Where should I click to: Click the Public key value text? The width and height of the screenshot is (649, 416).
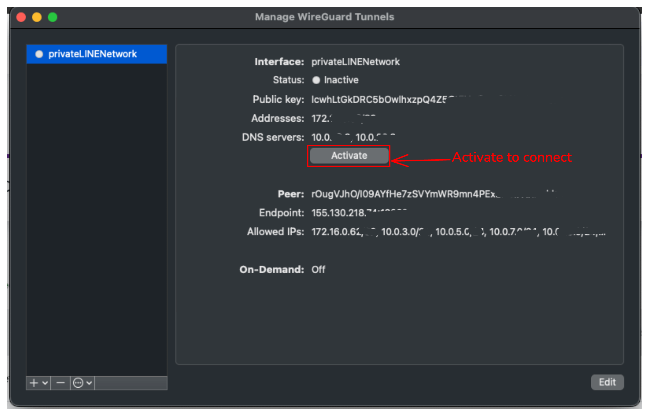[379, 100]
